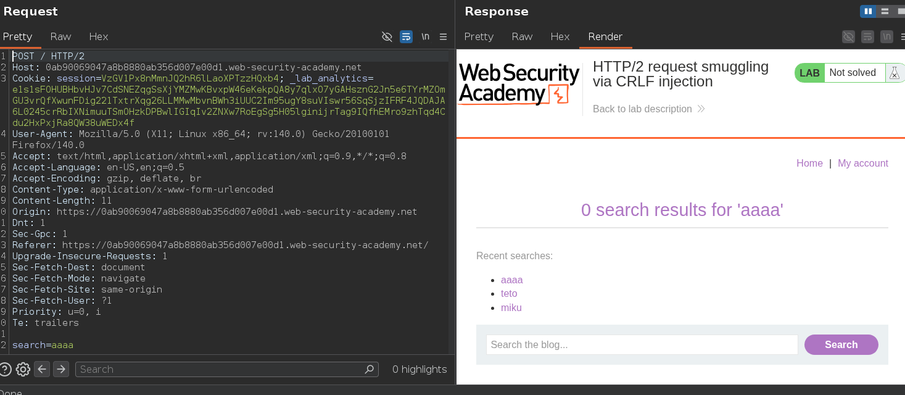Image resolution: width=905 pixels, height=395 pixels.
Task: Click the Origin header line
Action: click(x=215, y=212)
